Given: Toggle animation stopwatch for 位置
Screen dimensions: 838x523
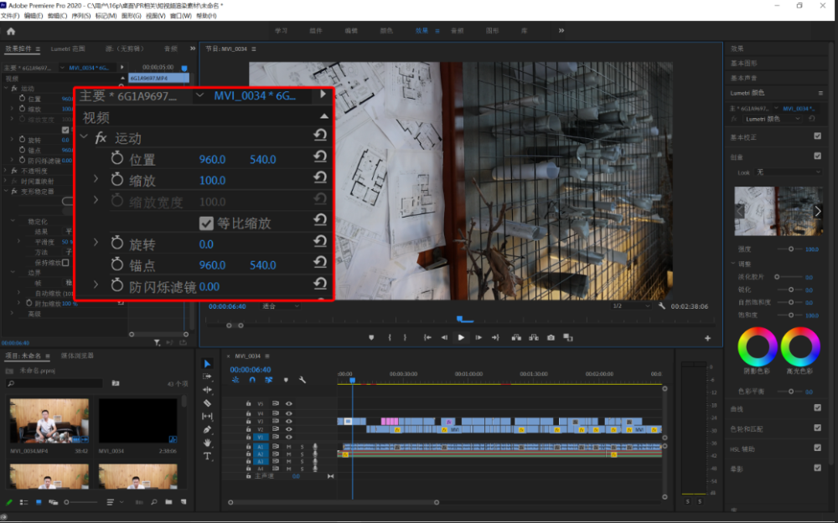Looking at the screenshot, I should click(x=117, y=158).
